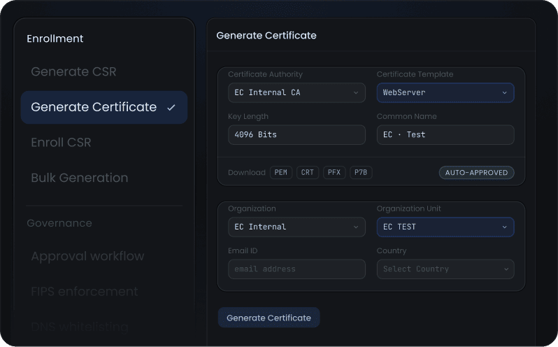
Task: Click the chevron on Select Country
Action: [506, 269]
